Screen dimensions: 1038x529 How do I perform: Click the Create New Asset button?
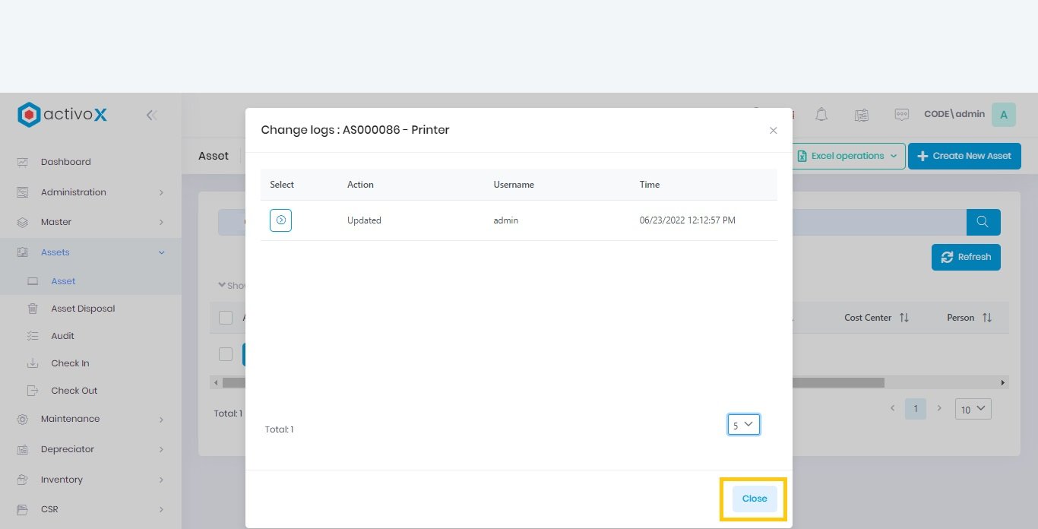click(964, 156)
